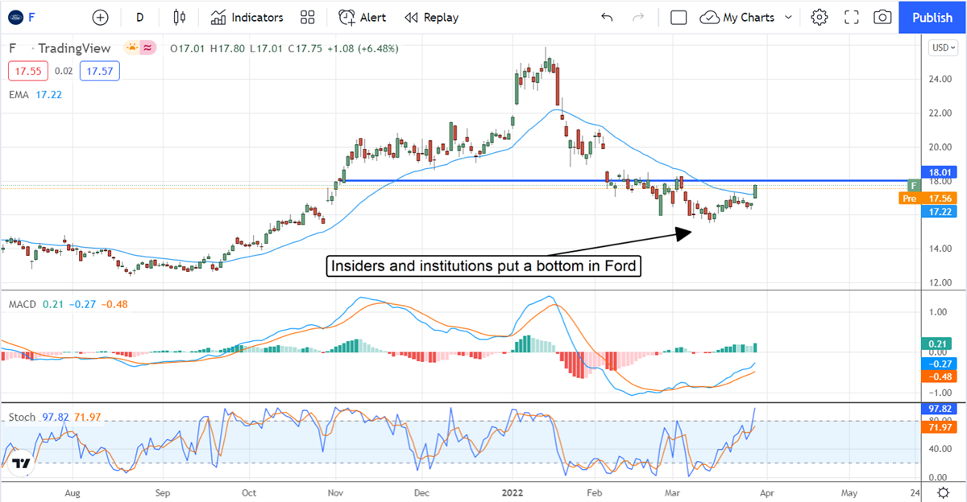Open the Indicators menu
Image resolution: width=967 pixels, height=502 pixels.
[x=247, y=17]
